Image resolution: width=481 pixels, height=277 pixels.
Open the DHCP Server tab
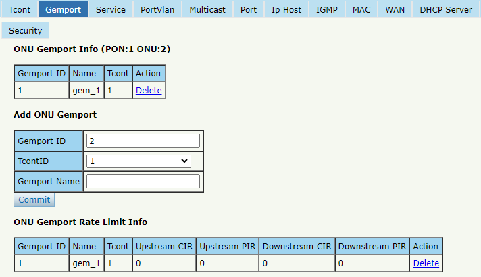pos(446,9)
